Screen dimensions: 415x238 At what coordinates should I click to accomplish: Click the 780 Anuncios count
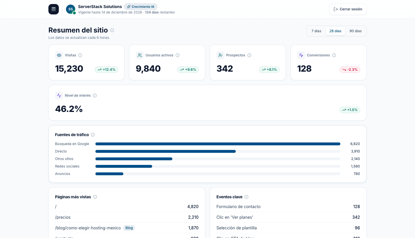pos(357,174)
